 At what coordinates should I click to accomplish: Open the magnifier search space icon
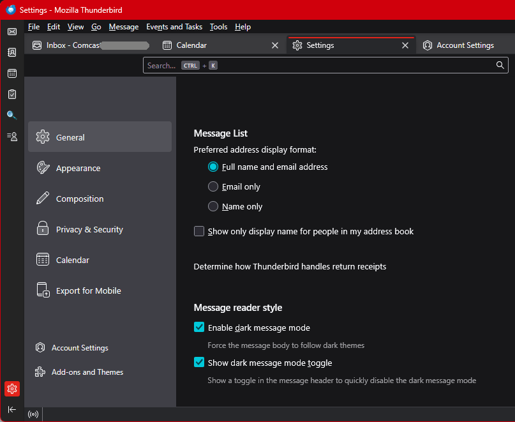(x=12, y=115)
